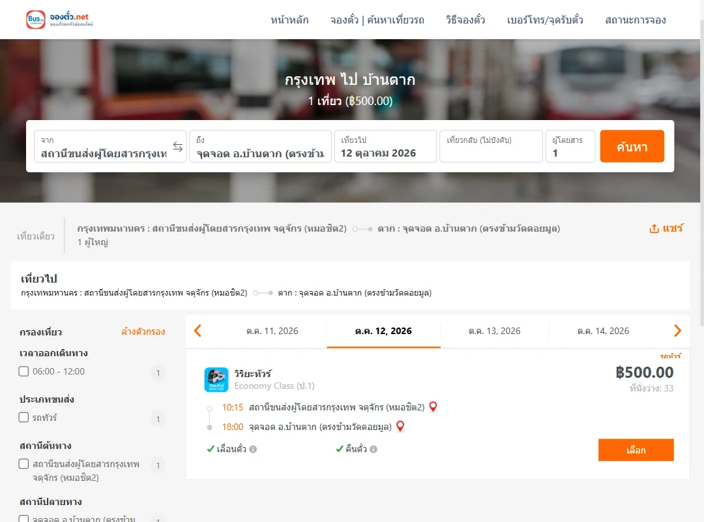Tick the หมอชิต2 origin station filter
This screenshot has height=522, width=704.
tap(24, 463)
